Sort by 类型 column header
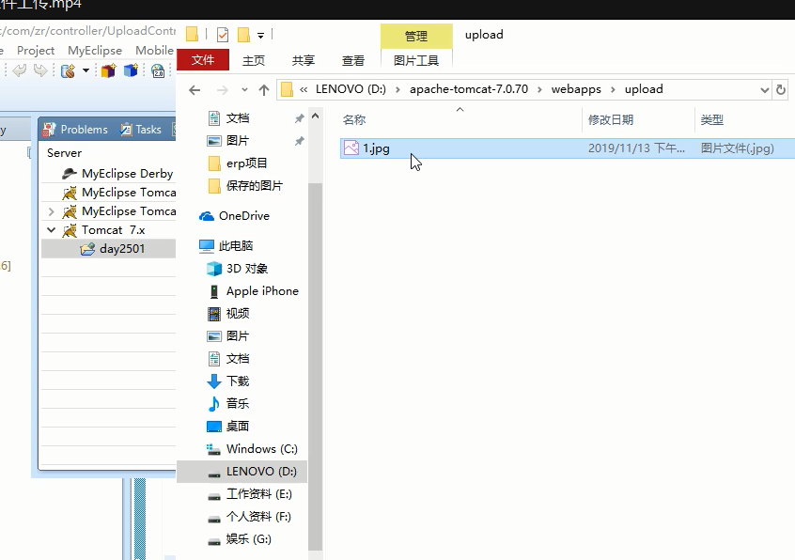 712,120
